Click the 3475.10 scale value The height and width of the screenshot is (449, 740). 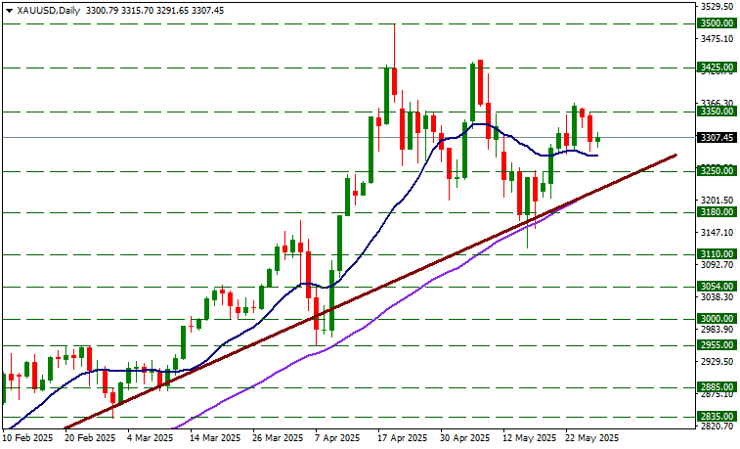[717, 39]
